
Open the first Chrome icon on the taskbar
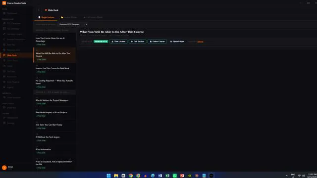(x=131, y=176)
